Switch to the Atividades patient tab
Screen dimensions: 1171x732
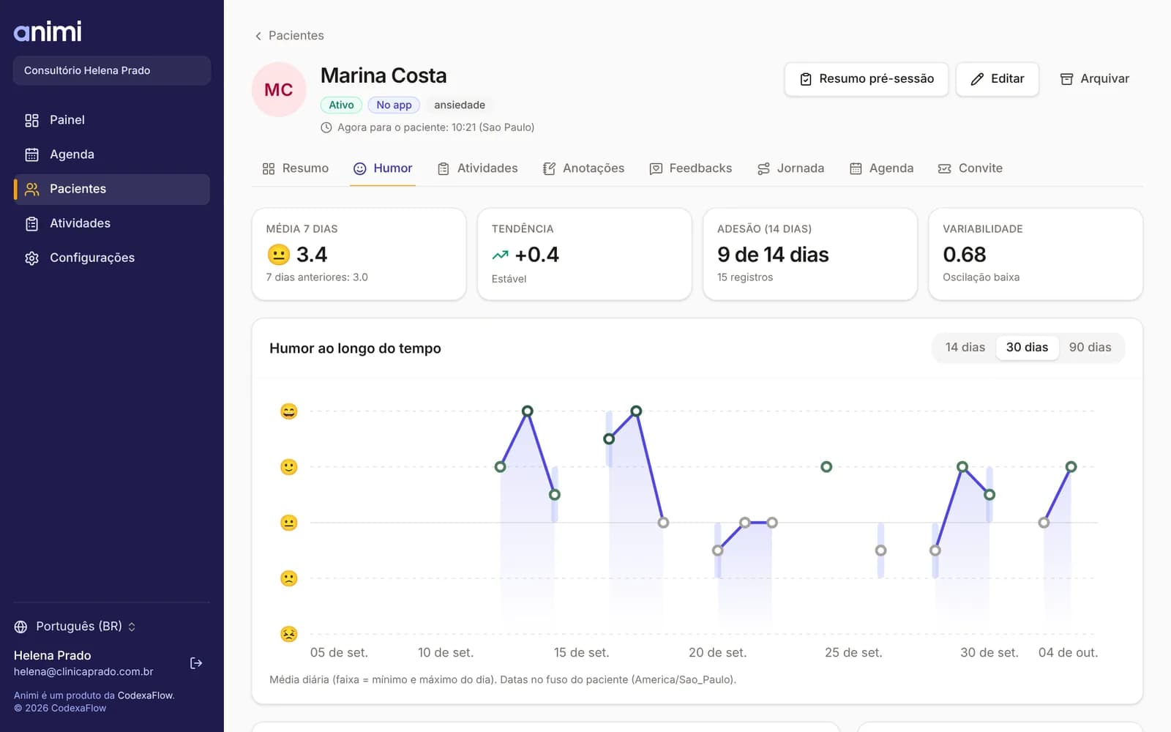pyautogui.click(x=477, y=168)
